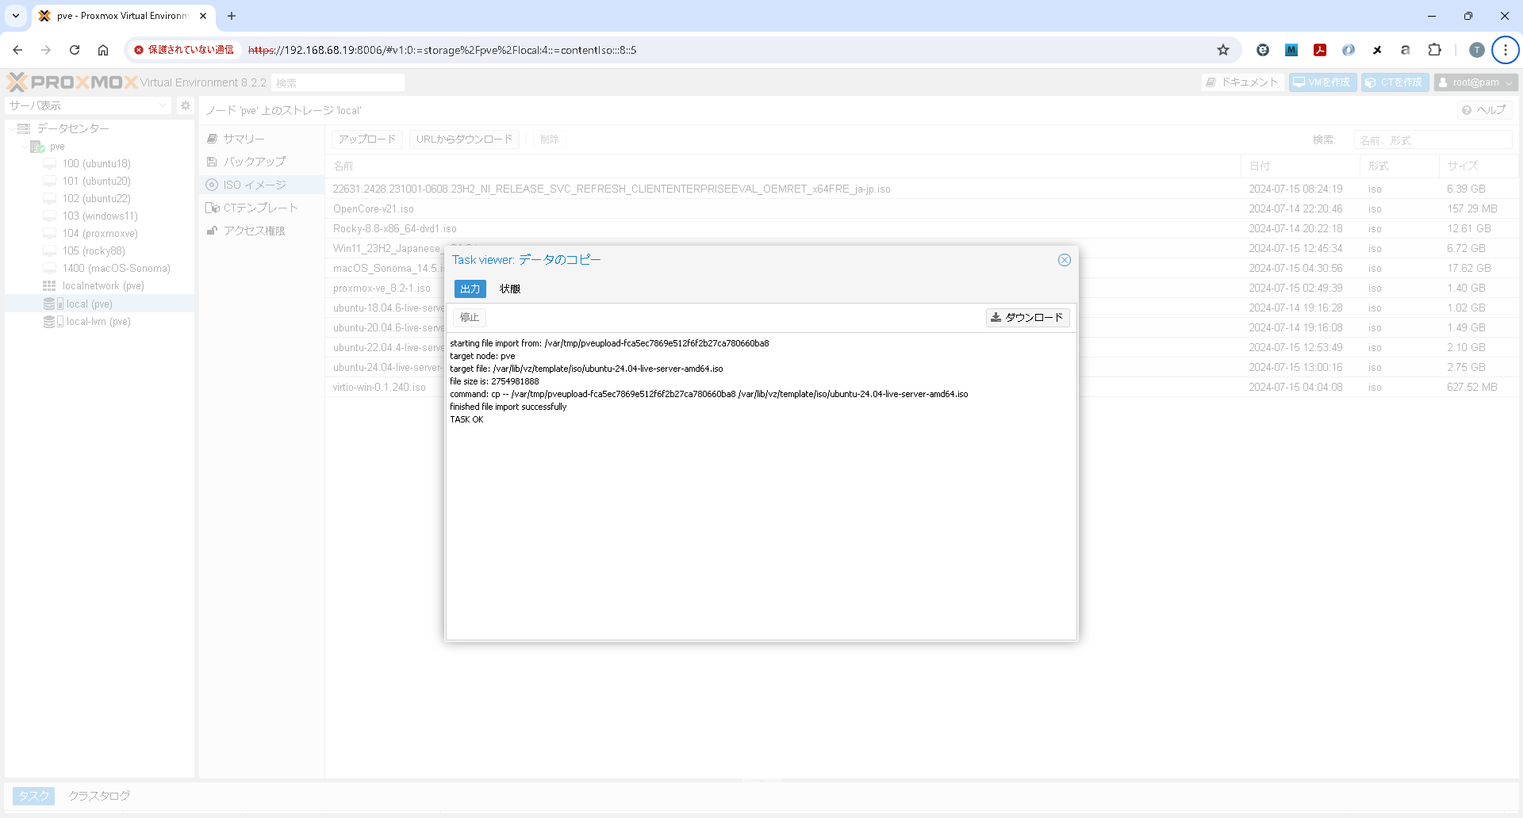Image resolution: width=1523 pixels, height=818 pixels.
Task: Select the pve node in the tree
Action: click(x=57, y=147)
